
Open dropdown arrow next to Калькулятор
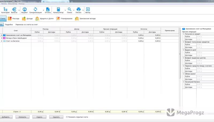pyautogui.click(x=65, y=10)
